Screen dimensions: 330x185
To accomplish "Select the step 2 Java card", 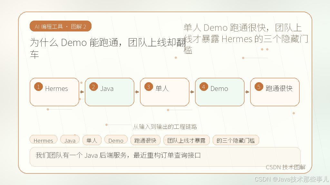I will [x=110, y=92].
